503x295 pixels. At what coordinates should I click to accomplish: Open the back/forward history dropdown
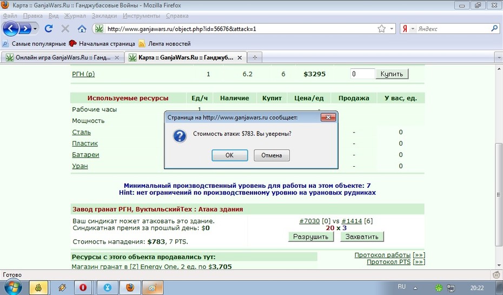35,29
